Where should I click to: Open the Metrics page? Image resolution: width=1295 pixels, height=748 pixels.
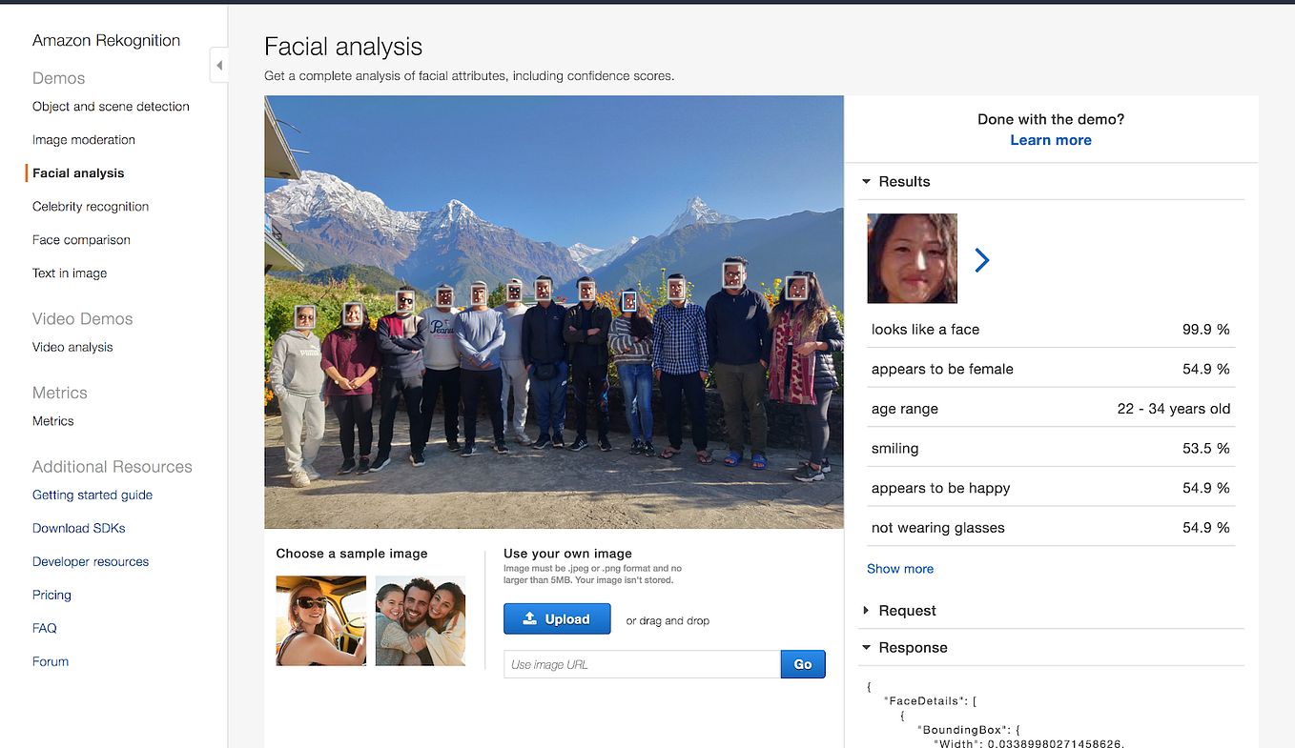52,420
